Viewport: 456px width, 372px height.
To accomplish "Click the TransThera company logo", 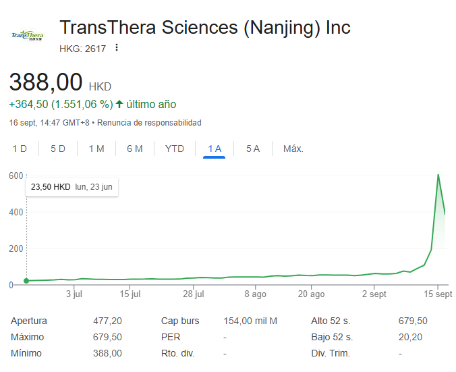I will tap(27, 35).
